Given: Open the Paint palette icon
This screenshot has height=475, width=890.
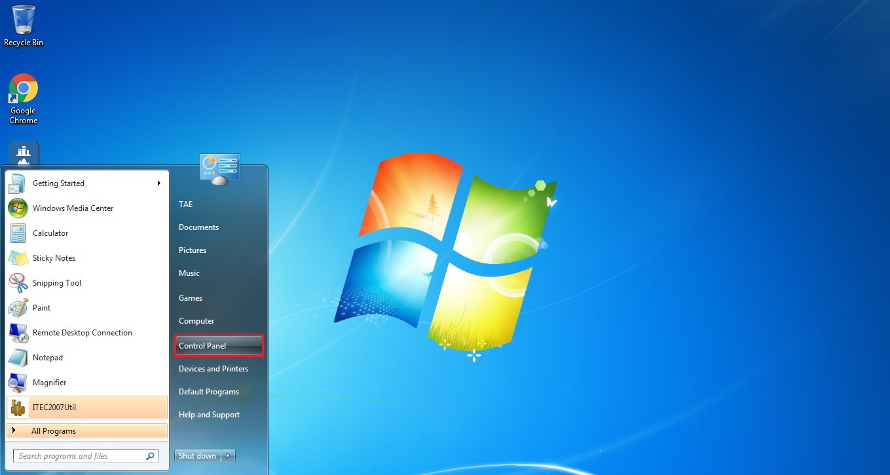Looking at the screenshot, I should 18,308.
